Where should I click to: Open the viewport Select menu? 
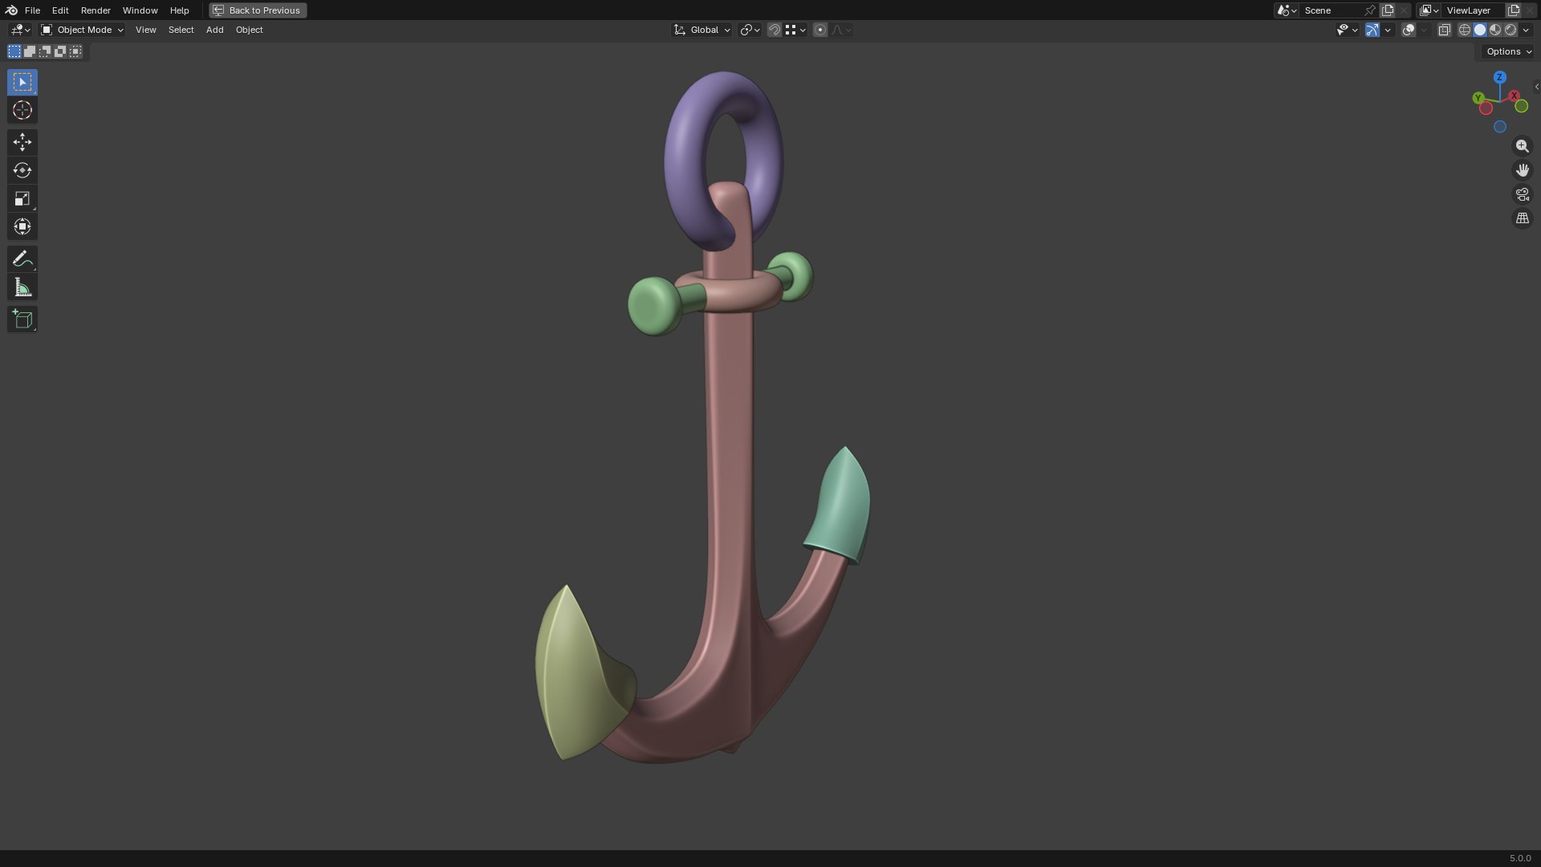pyautogui.click(x=181, y=30)
